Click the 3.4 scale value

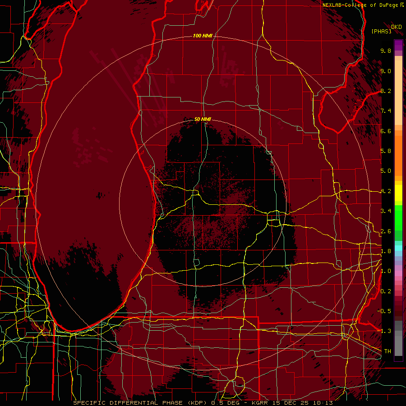[386, 211]
